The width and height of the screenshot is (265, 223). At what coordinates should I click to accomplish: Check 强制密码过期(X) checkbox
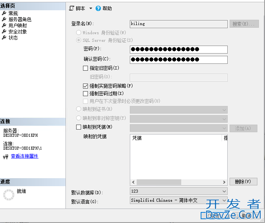[x=86, y=93]
